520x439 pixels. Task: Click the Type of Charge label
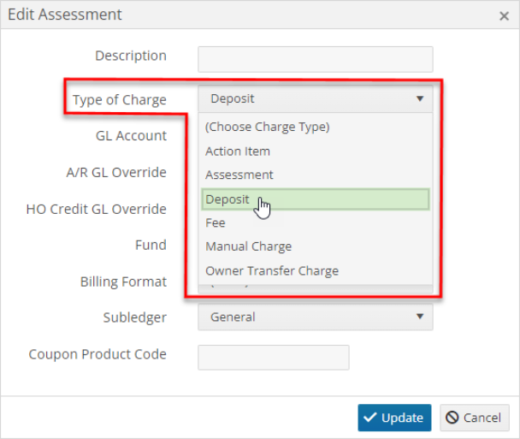pyautogui.click(x=120, y=100)
